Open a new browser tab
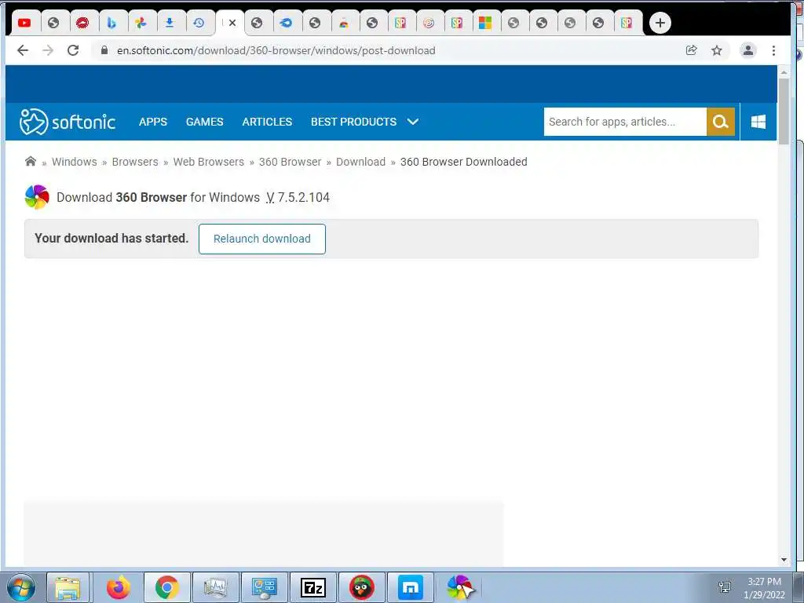 coord(660,23)
